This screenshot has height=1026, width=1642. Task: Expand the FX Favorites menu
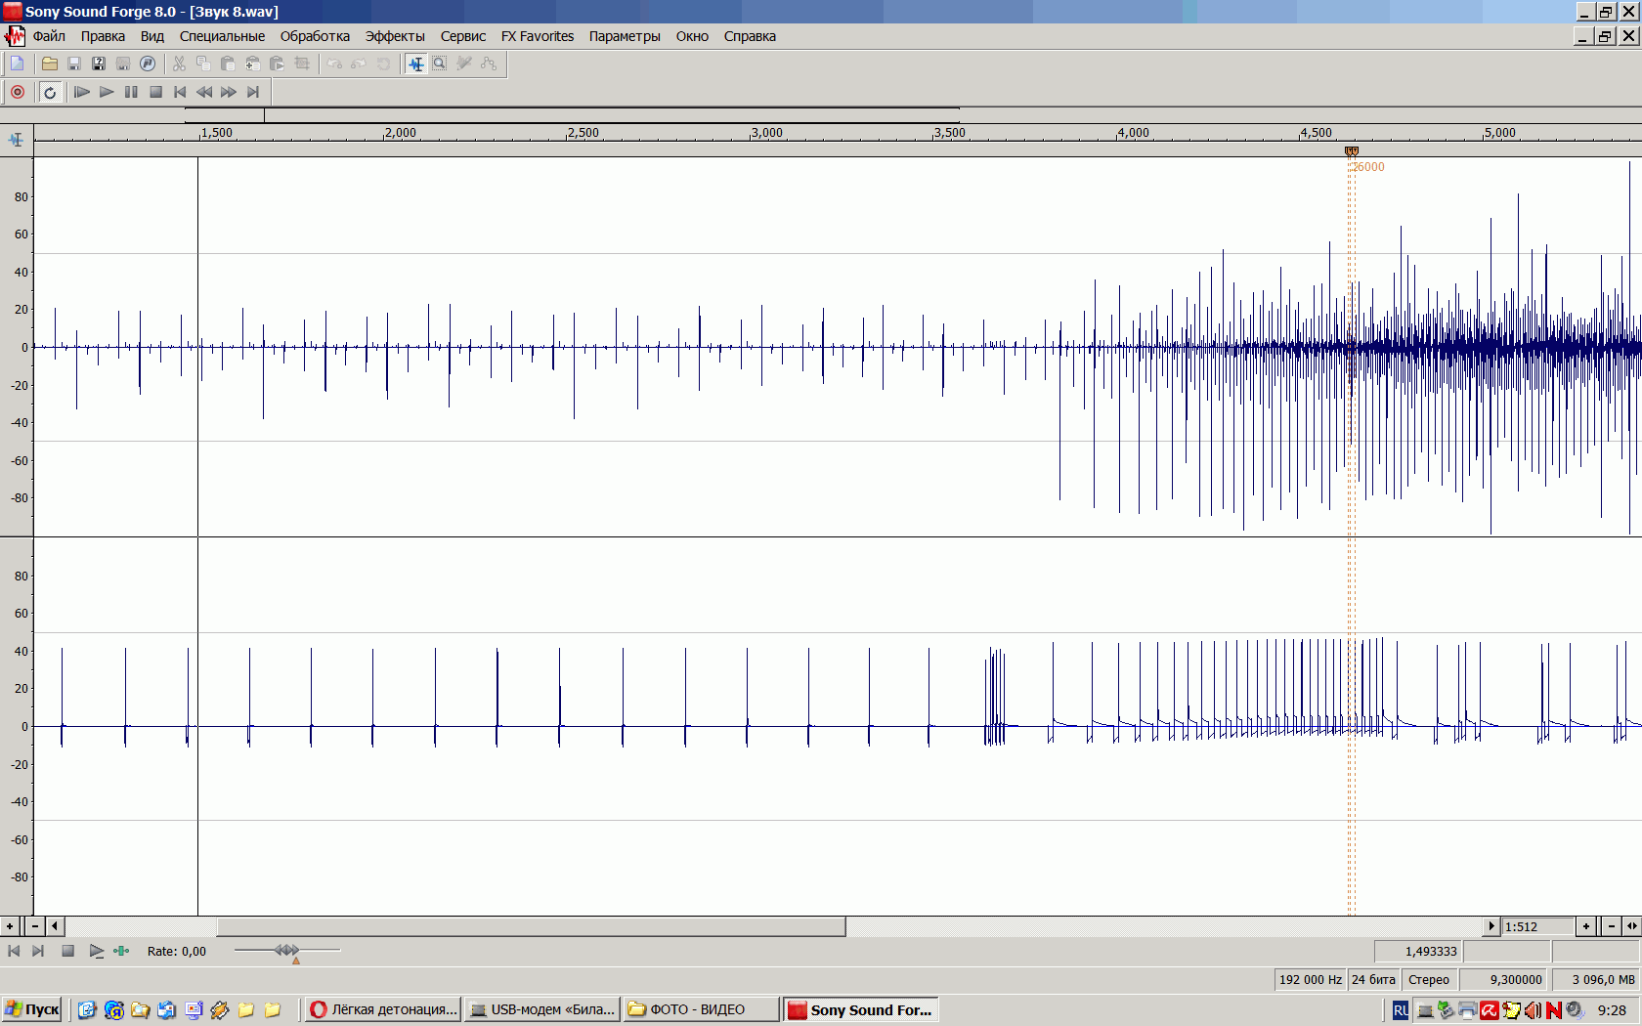coord(538,36)
